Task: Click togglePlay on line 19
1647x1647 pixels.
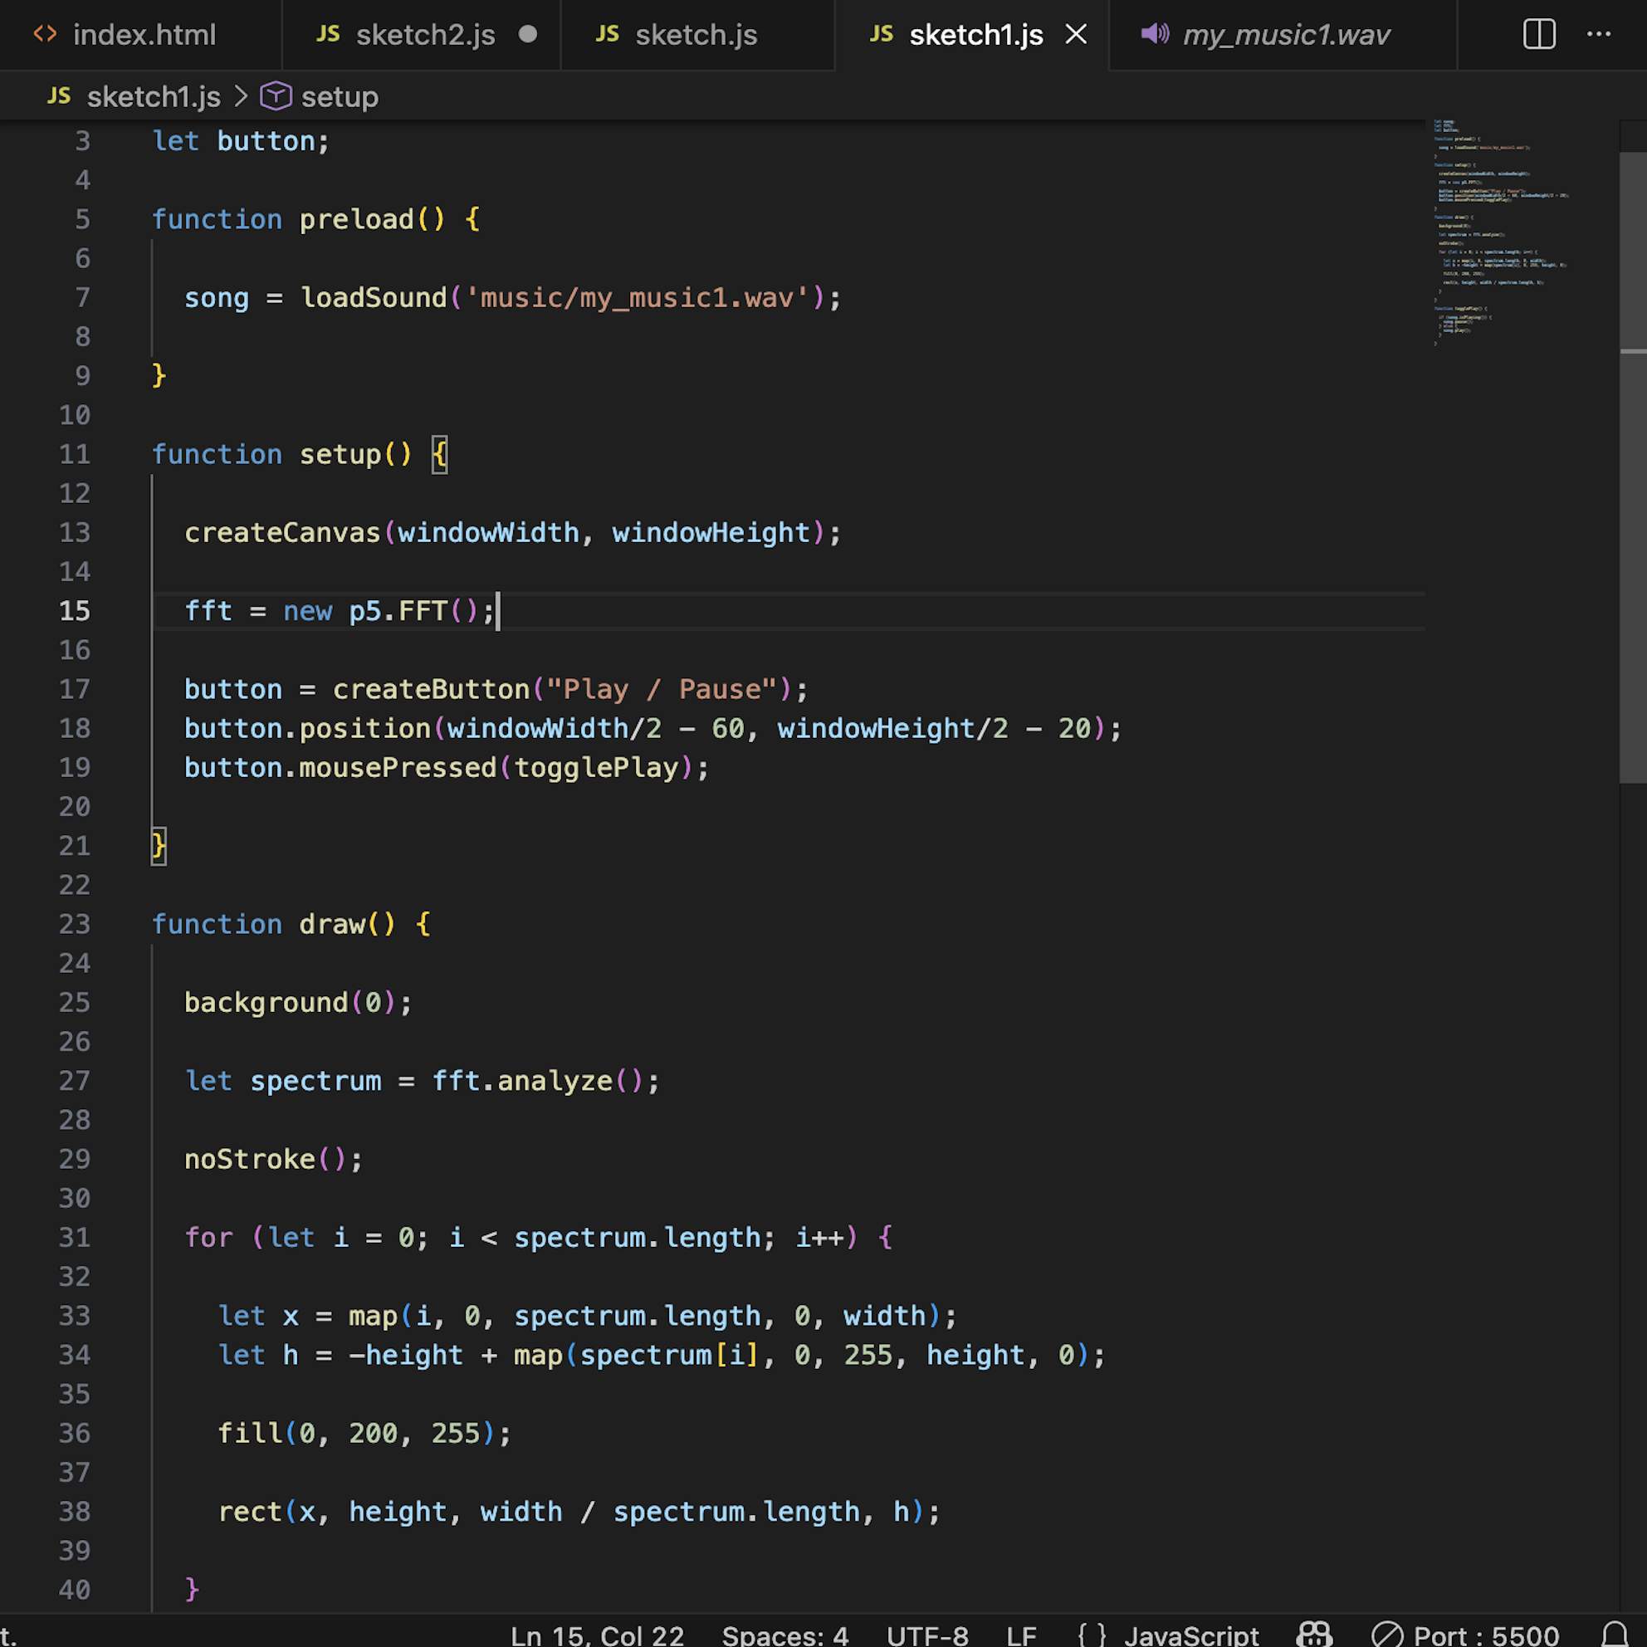Action: (597, 768)
